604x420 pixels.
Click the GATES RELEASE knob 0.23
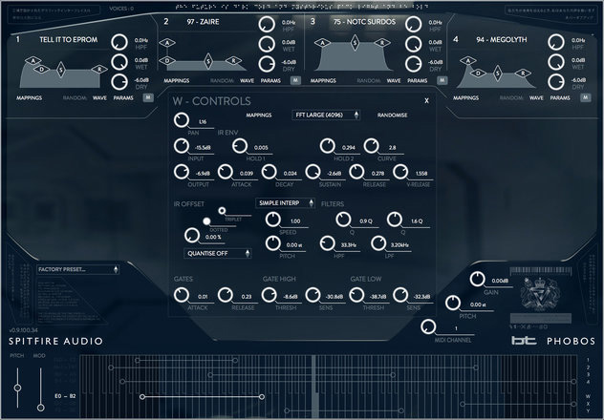tap(225, 295)
